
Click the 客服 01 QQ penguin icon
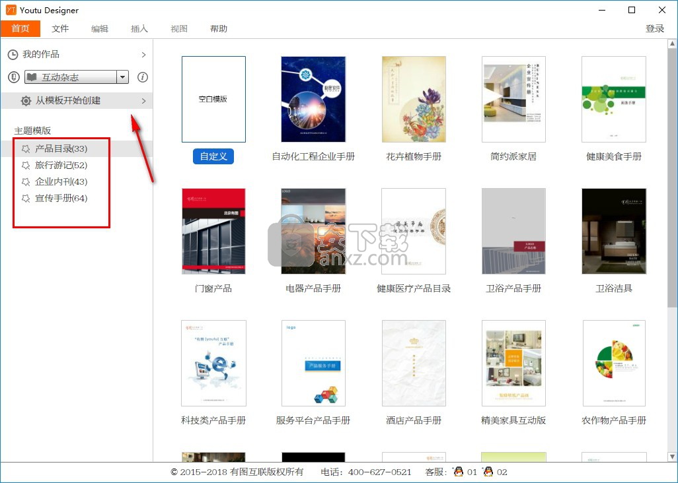[x=459, y=471]
